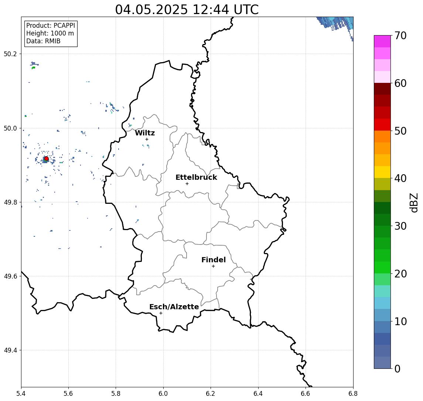Click the latitude tick label 50.0
Viewport: 423px width, 401px height.
click(10, 128)
